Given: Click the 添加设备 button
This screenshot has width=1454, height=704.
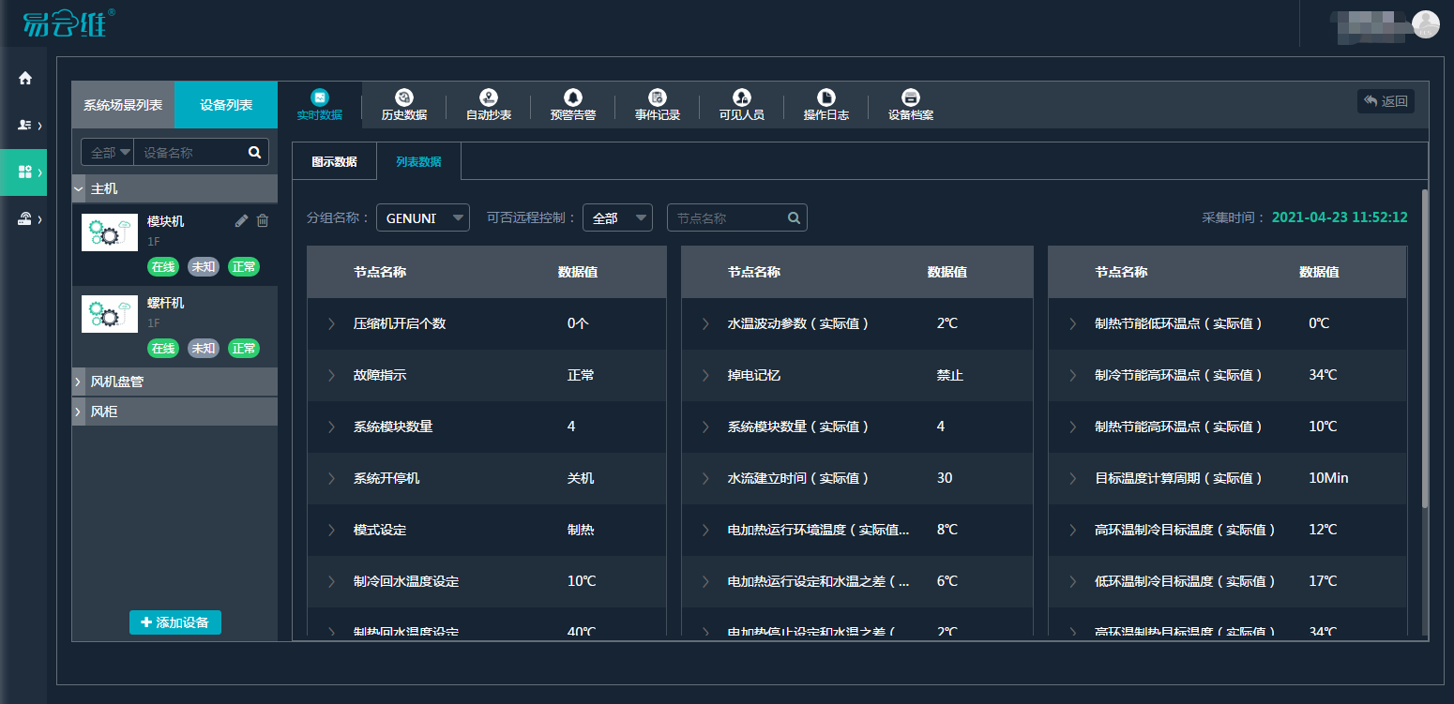Looking at the screenshot, I should tap(175, 622).
